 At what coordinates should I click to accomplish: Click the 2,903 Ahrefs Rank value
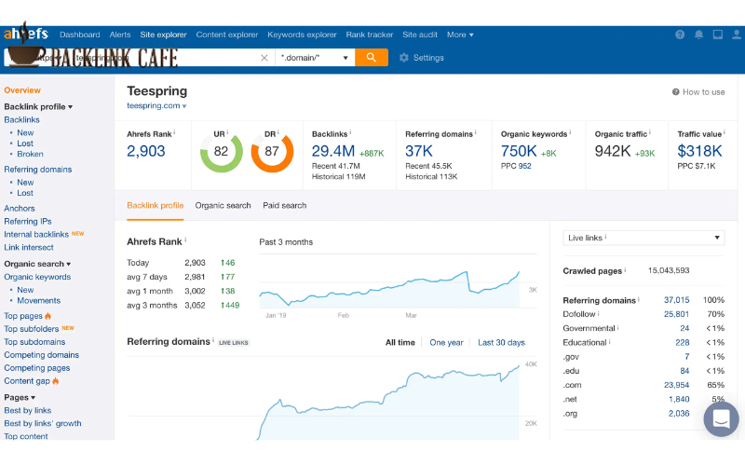pyautogui.click(x=146, y=151)
